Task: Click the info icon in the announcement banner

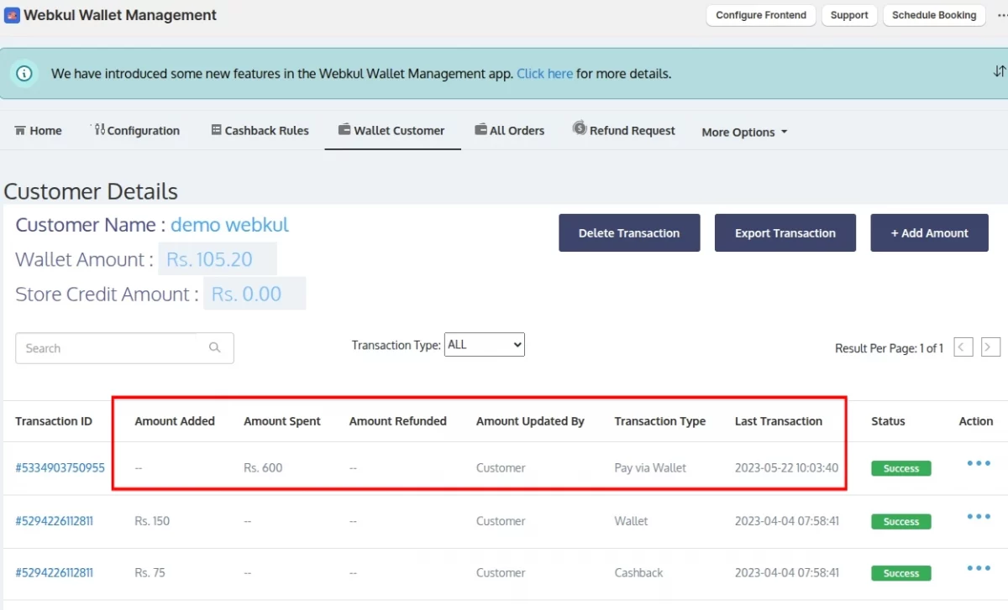Action: coord(24,74)
